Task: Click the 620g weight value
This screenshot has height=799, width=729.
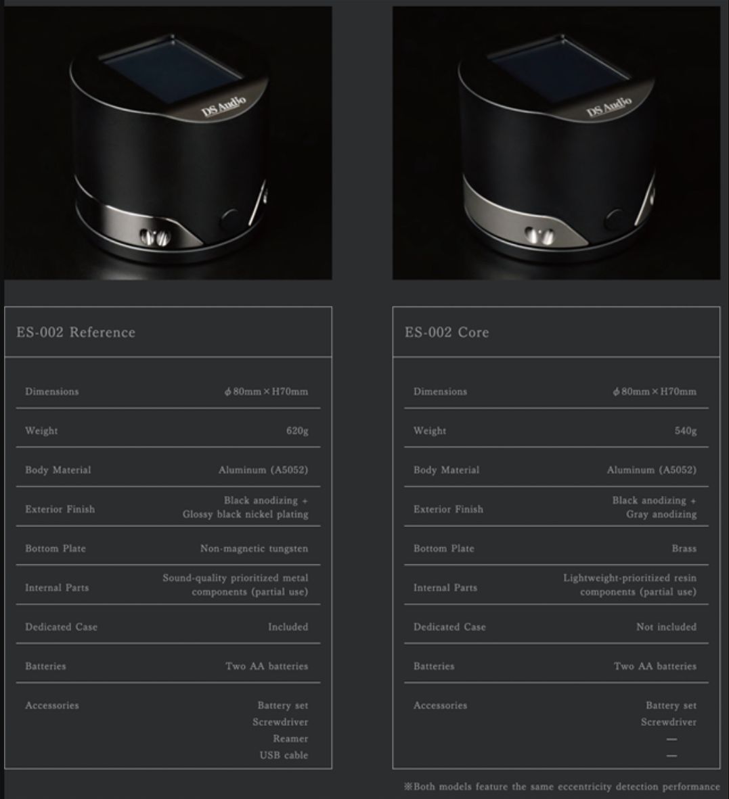Action: coord(297,430)
